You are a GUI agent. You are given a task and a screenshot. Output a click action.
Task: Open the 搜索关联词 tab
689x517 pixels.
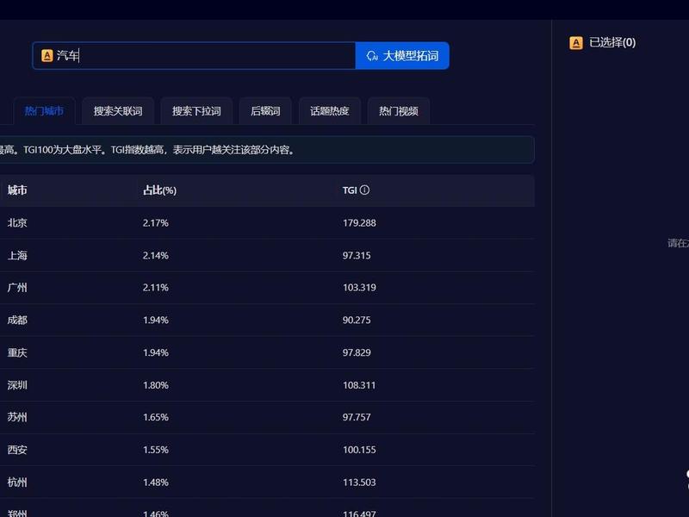[x=118, y=111]
